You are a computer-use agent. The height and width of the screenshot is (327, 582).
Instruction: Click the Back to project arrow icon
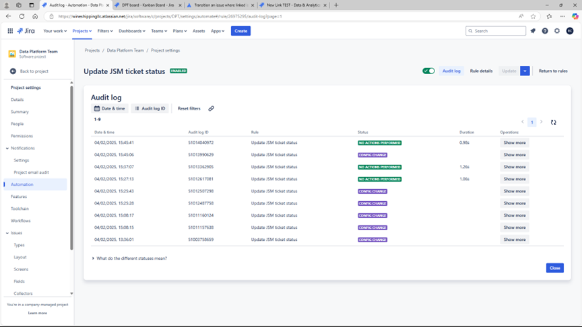[x=13, y=71]
